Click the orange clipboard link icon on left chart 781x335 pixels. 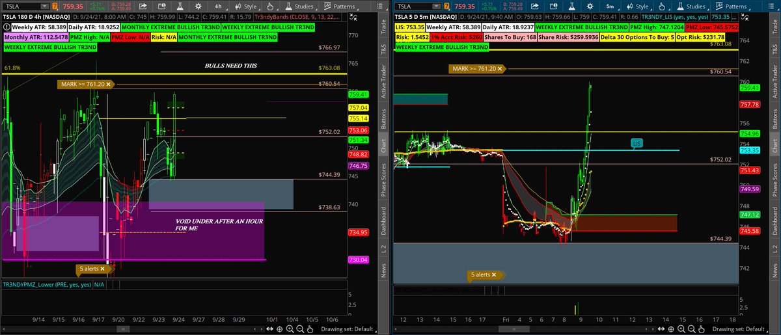tap(55, 6)
